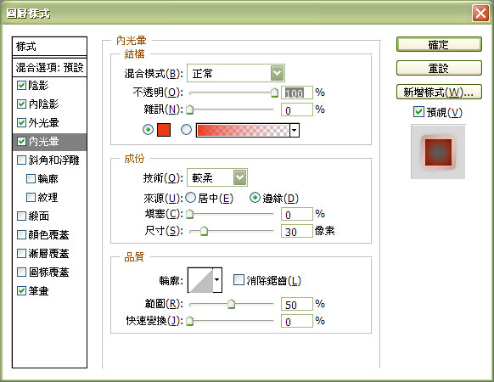Click the 填塞 value field
The width and height of the screenshot is (494, 382).
coord(297,214)
